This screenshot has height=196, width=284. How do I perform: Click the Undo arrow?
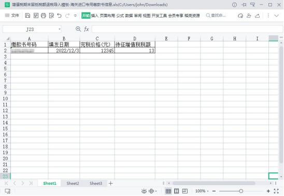click(59, 16)
